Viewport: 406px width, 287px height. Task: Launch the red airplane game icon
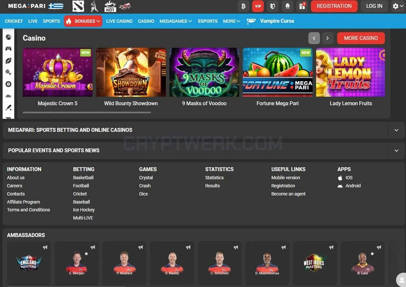tap(125, 6)
